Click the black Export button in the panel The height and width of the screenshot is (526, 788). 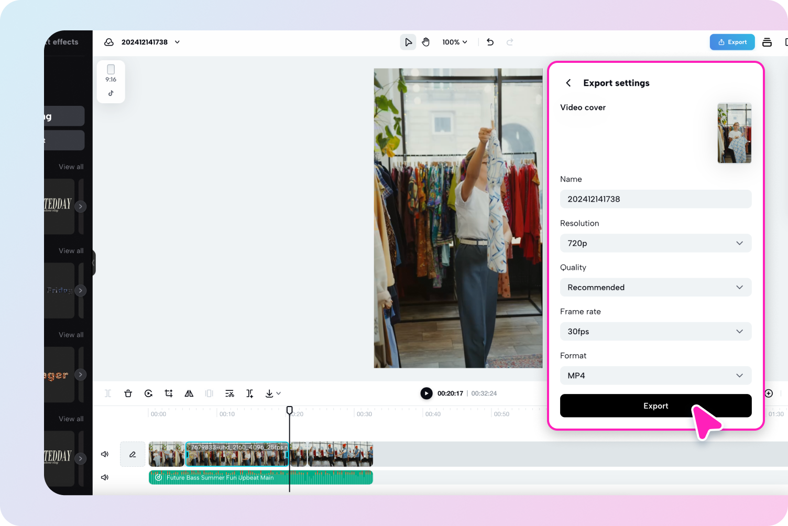(x=655, y=406)
